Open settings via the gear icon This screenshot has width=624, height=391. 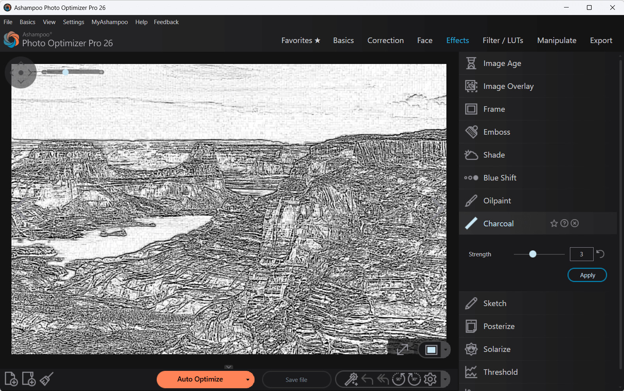430,379
